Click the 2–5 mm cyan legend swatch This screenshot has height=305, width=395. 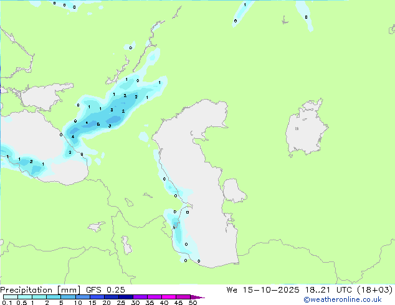pos(54,297)
